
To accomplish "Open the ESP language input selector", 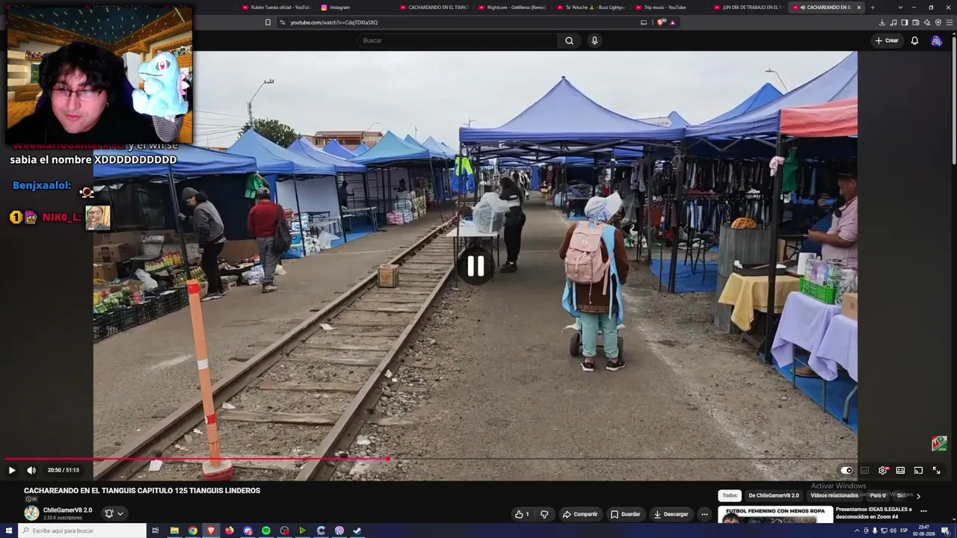I will pyautogui.click(x=904, y=531).
